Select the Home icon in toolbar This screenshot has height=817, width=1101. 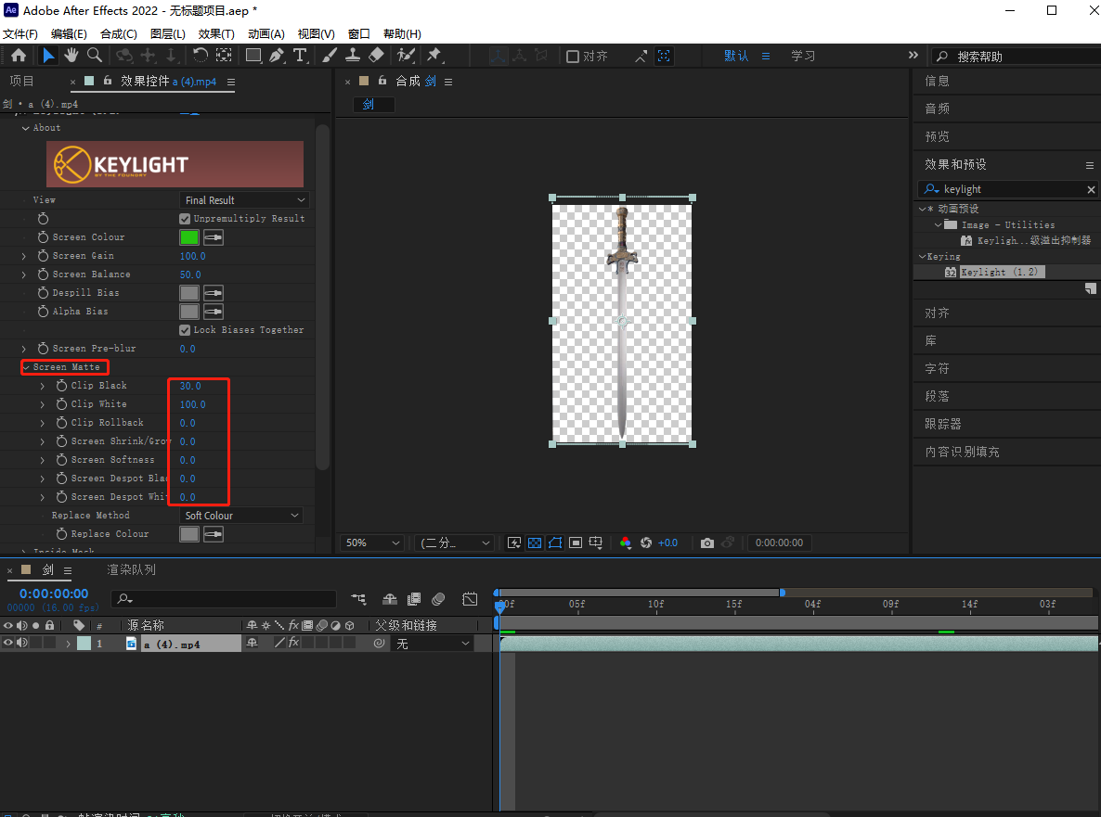19,56
